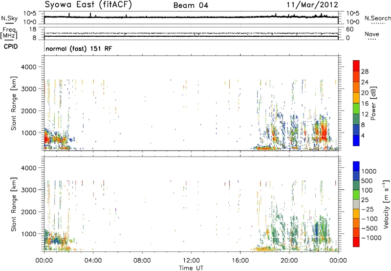Click the '28' tick on power colorbar
The image size is (391, 271).
[x=365, y=71]
